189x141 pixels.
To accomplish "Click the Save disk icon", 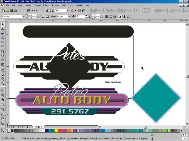I will 12,10.
